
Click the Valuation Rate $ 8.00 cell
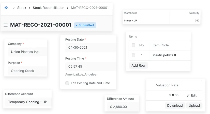pos(164,96)
